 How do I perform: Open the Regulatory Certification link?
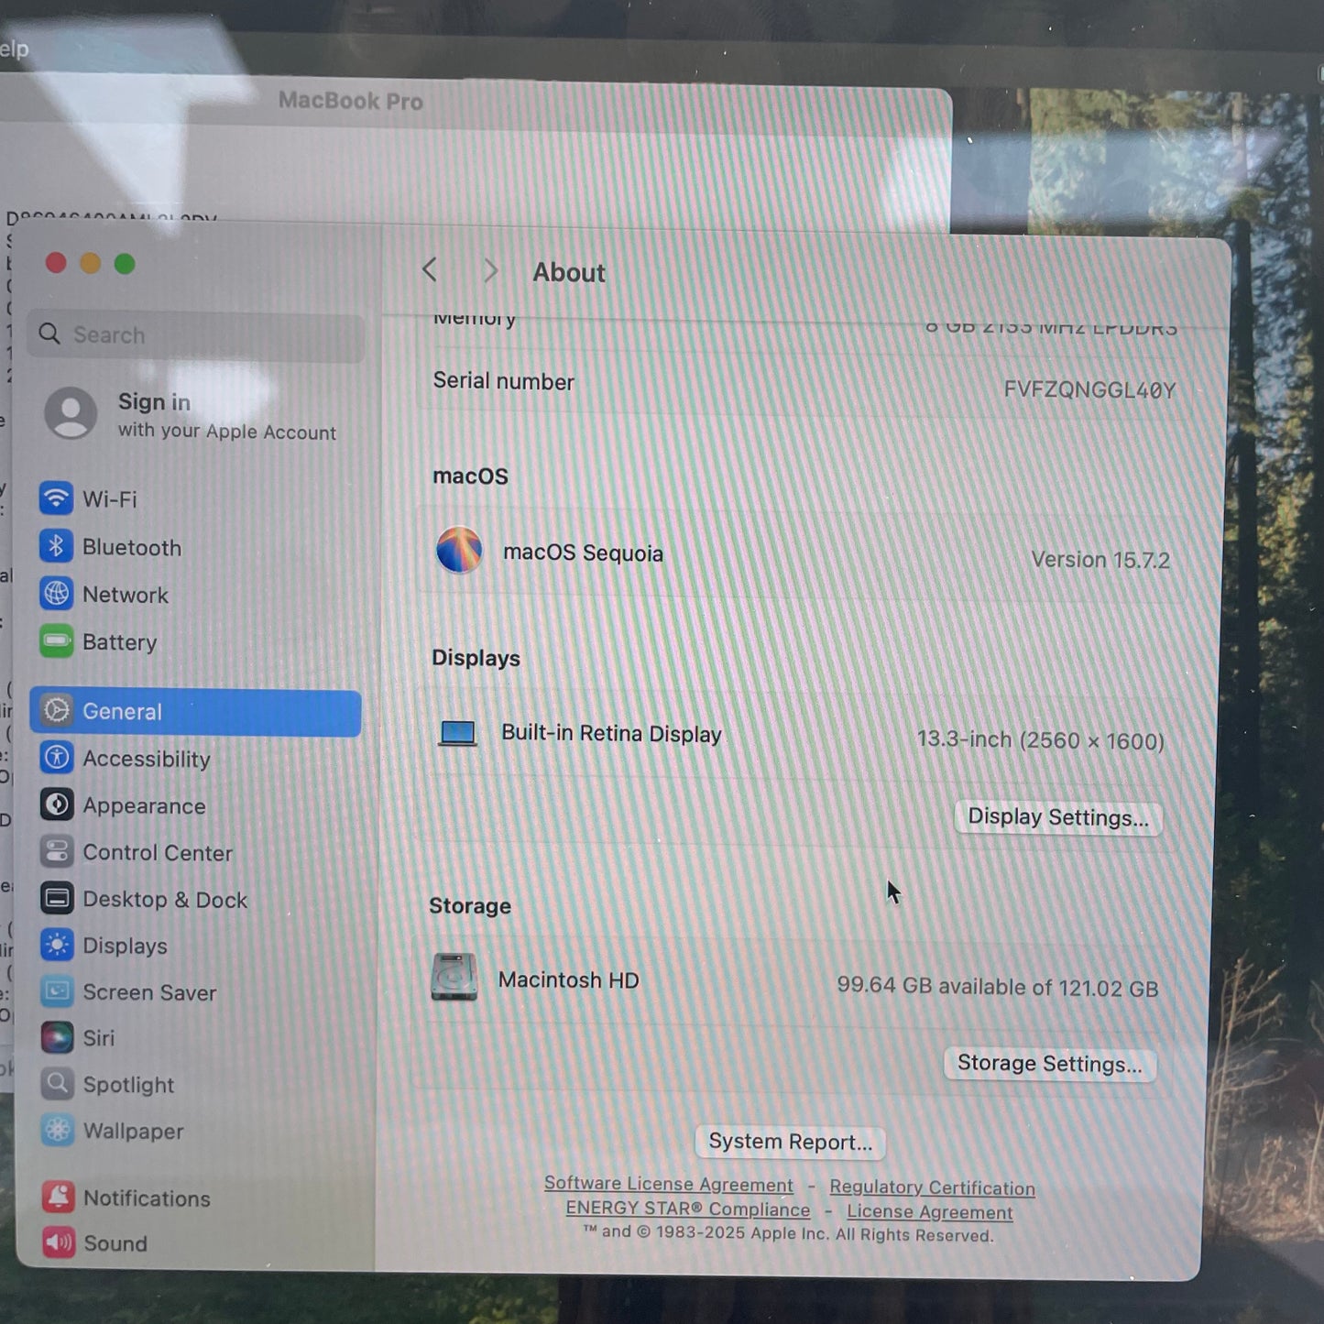(932, 1187)
